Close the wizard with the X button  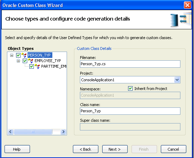[187, 5]
